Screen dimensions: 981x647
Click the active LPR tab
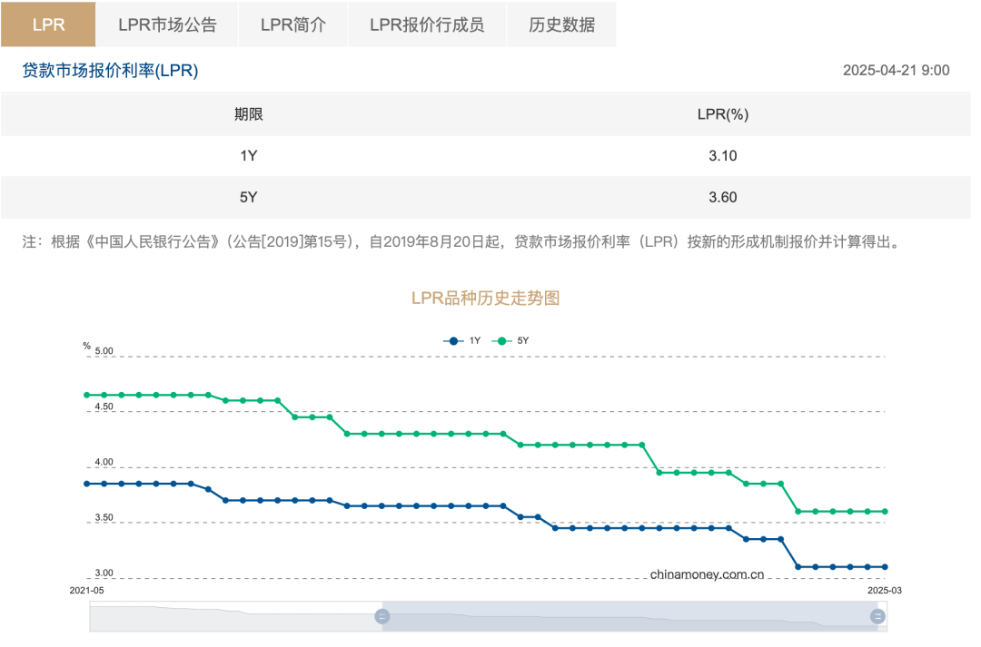pos(48,25)
